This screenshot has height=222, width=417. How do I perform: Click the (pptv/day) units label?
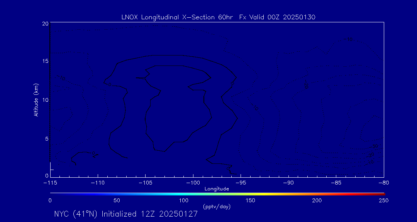pyautogui.click(x=217, y=206)
